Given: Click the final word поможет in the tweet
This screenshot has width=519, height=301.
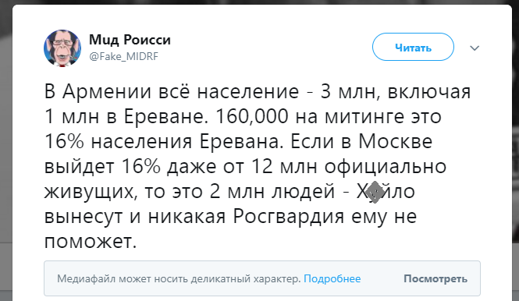Looking at the screenshot, I should (x=91, y=242).
